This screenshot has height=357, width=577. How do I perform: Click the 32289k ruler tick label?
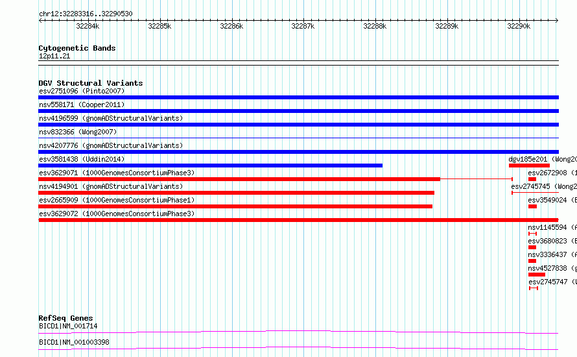(447, 26)
